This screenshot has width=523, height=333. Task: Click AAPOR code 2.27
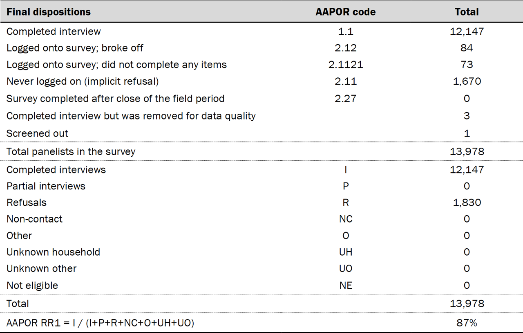point(345,99)
